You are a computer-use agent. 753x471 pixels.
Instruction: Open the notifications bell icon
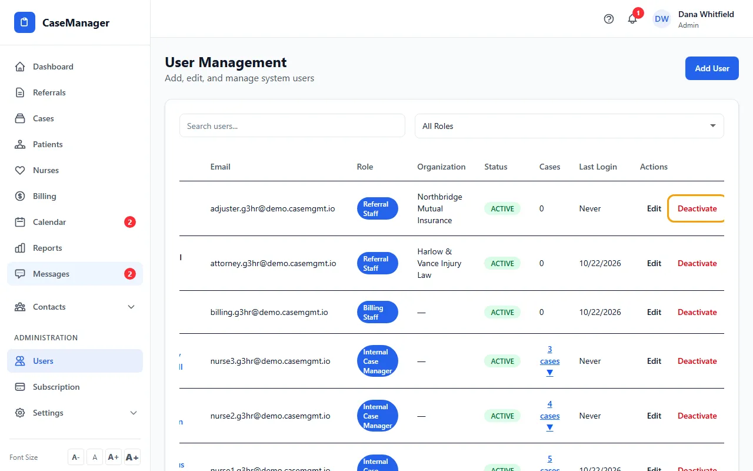point(632,19)
